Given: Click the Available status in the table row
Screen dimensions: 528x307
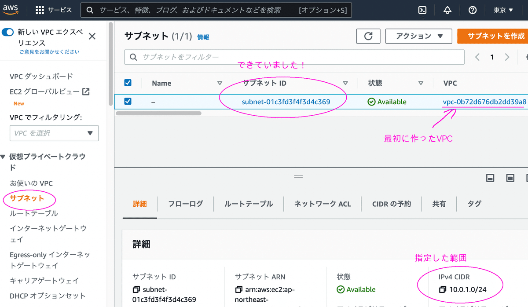Looking at the screenshot, I should pos(387,102).
